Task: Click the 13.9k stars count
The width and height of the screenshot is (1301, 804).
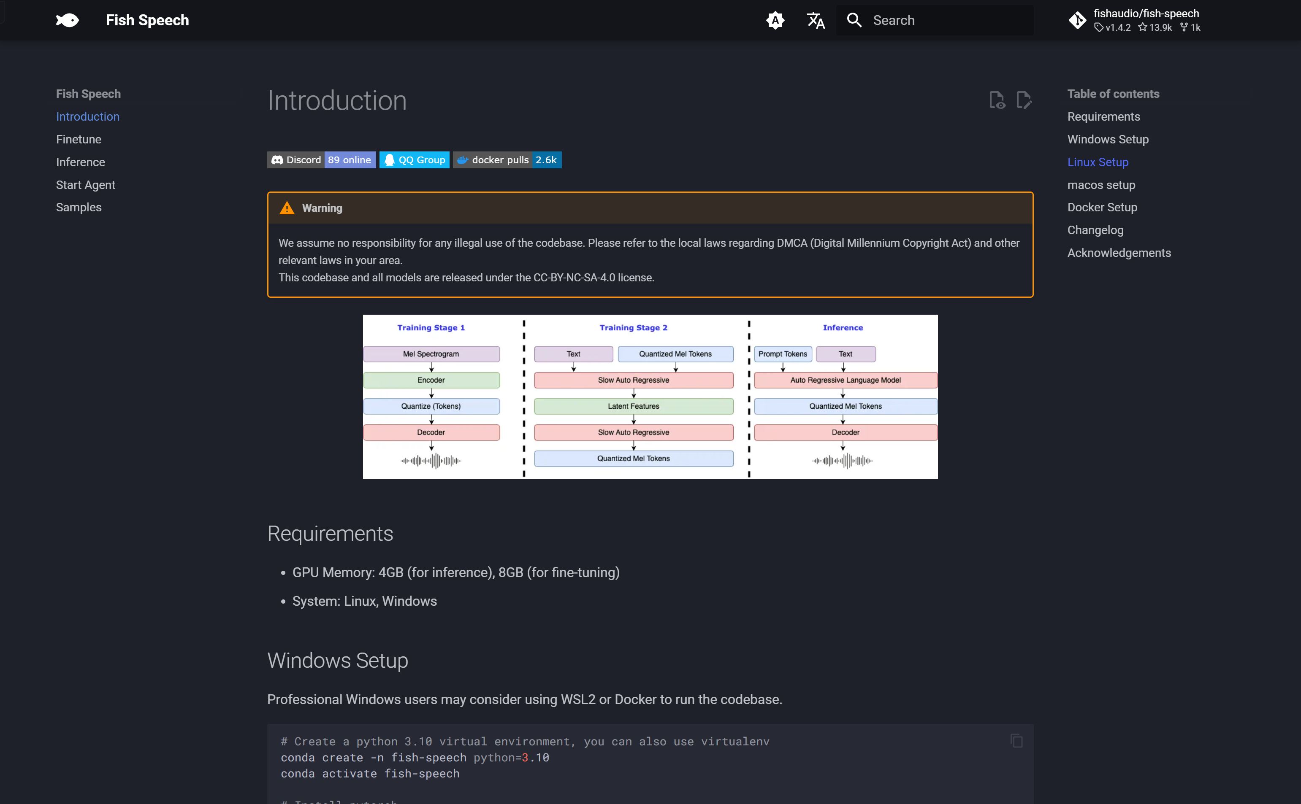Action: pyautogui.click(x=1155, y=27)
